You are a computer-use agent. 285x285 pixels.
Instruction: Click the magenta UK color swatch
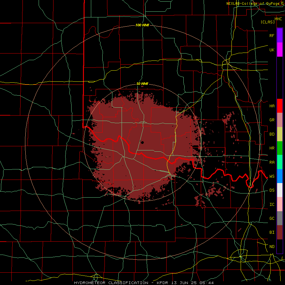click(280, 50)
